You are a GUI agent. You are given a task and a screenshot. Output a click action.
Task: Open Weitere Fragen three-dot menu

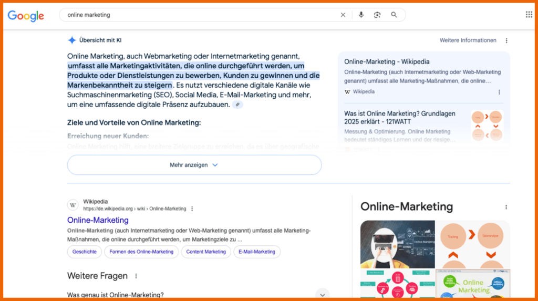pos(136,276)
